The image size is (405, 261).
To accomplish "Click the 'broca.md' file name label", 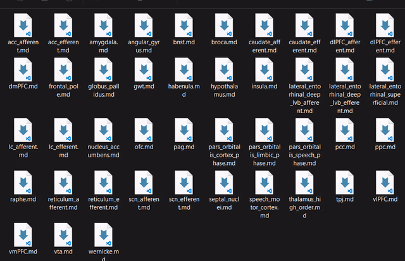I will click(x=224, y=42).
